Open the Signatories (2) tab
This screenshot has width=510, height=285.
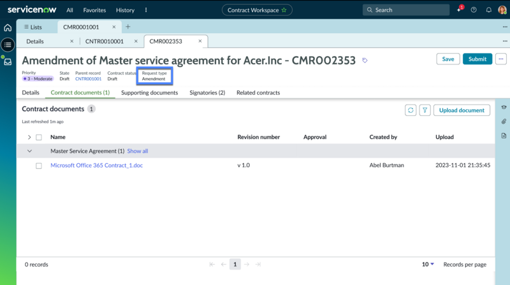[x=207, y=92]
